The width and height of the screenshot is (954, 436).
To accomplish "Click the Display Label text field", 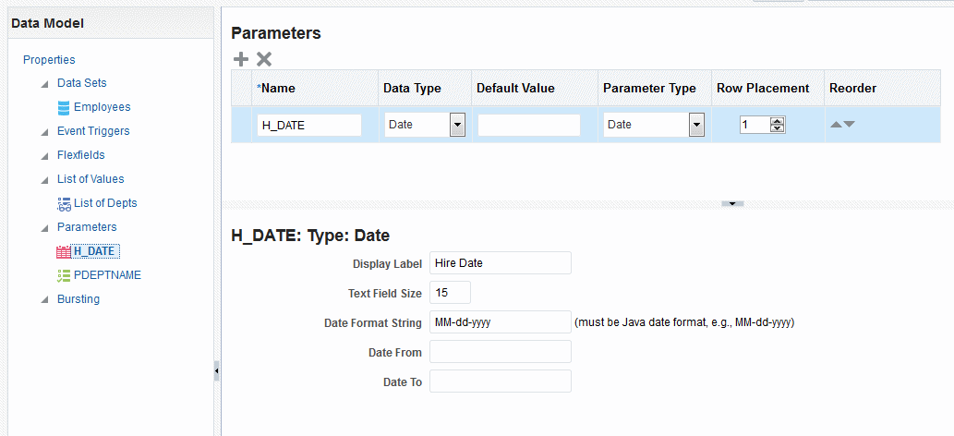I will click(500, 263).
